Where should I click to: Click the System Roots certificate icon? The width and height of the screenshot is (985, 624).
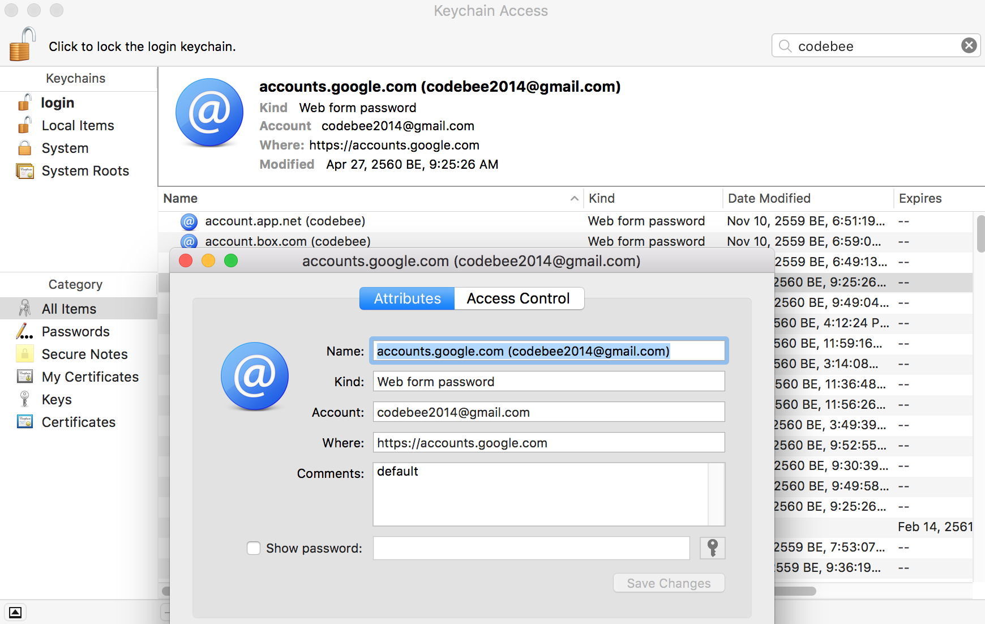[25, 170]
